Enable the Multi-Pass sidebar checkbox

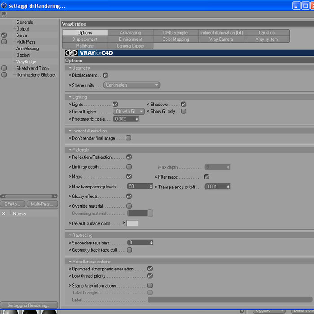pyautogui.click(x=4, y=42)
